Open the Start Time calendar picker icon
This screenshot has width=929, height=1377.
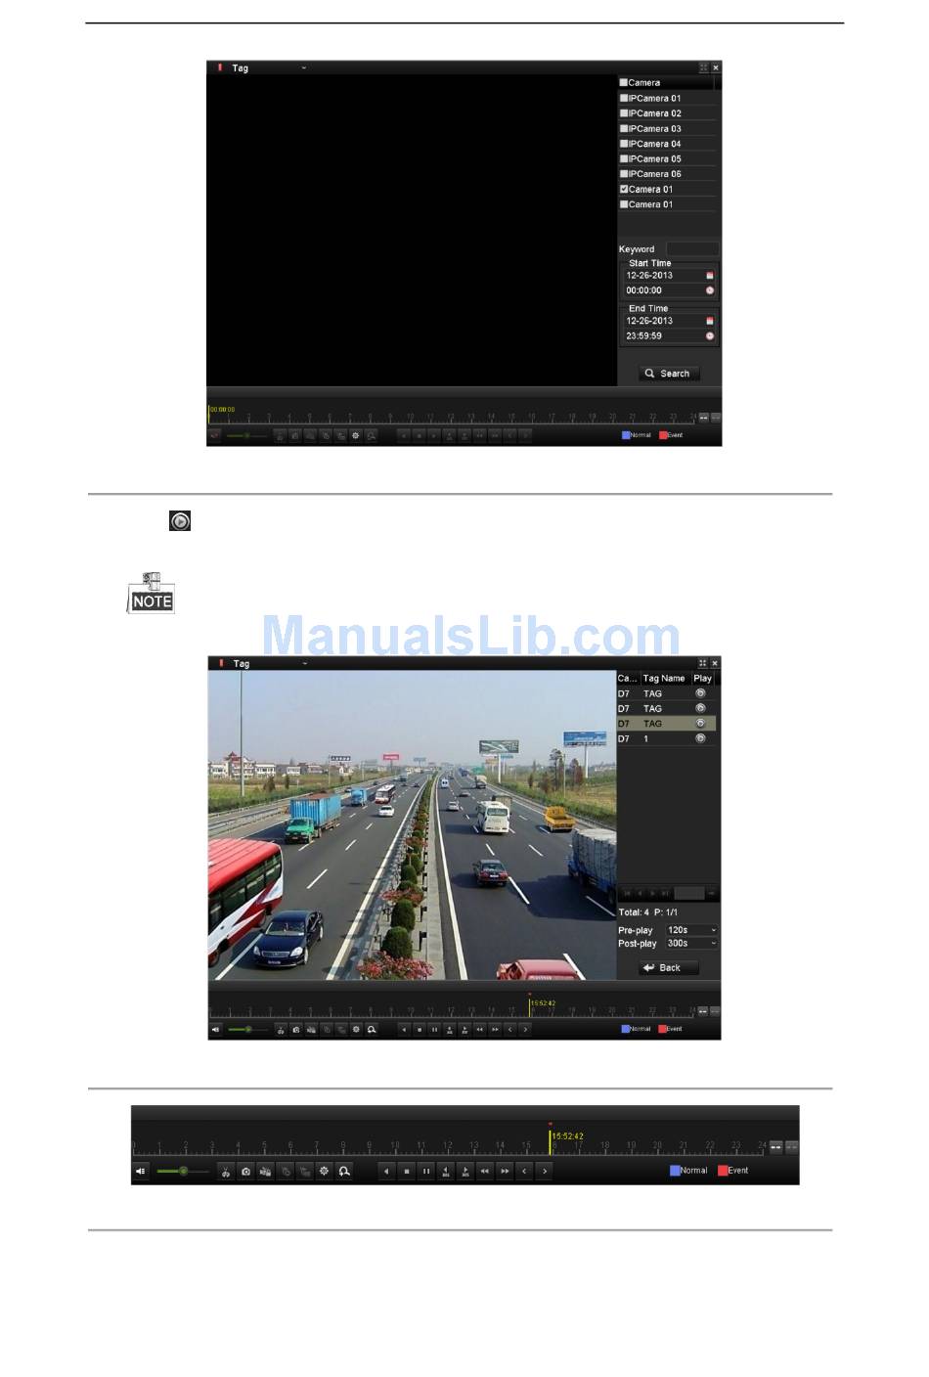[x=710, y=276]
